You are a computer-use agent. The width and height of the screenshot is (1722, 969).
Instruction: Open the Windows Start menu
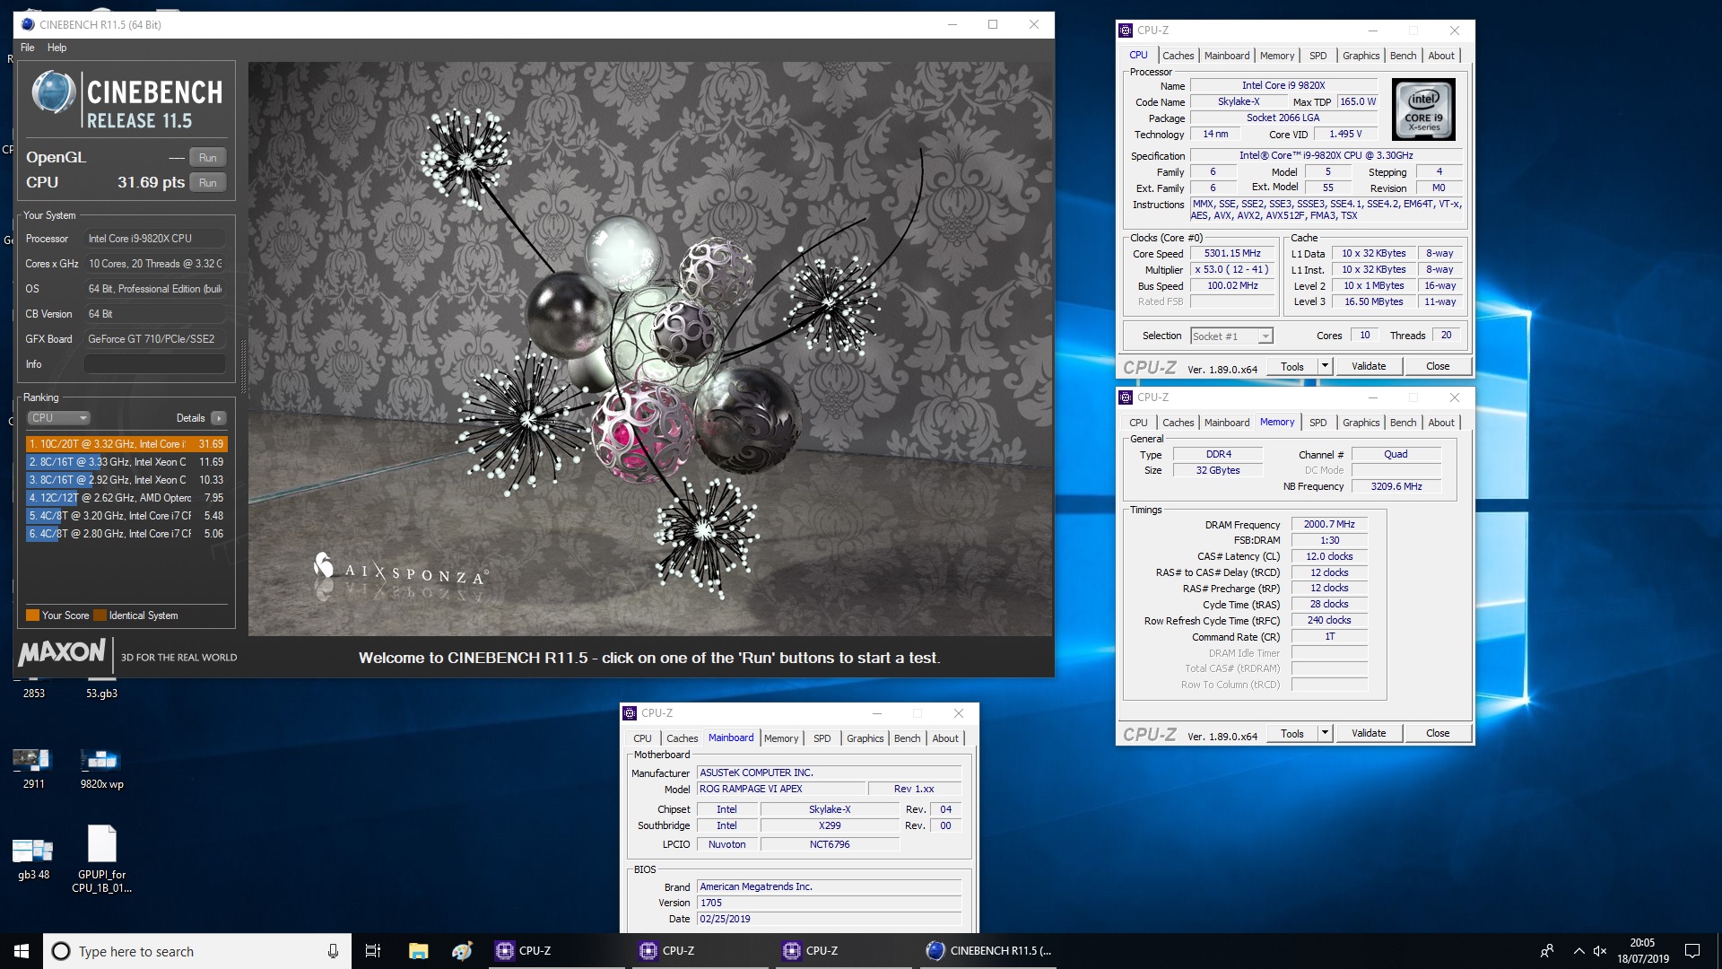22,951
